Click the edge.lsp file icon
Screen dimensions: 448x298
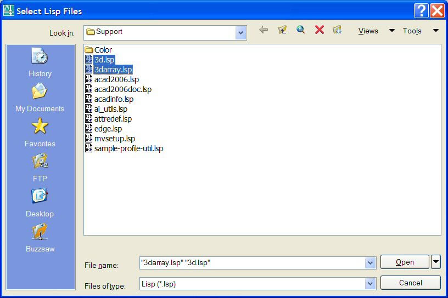tap(89, 129)
